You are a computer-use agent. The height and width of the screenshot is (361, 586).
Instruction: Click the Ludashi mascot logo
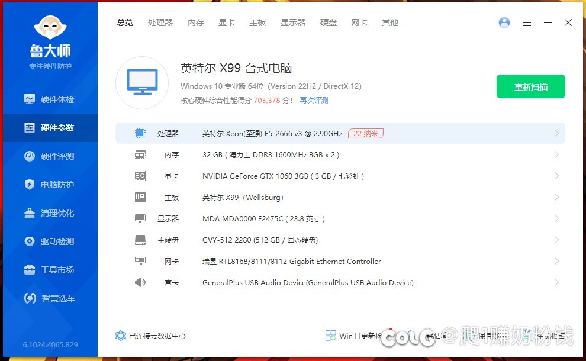(50, 28)
